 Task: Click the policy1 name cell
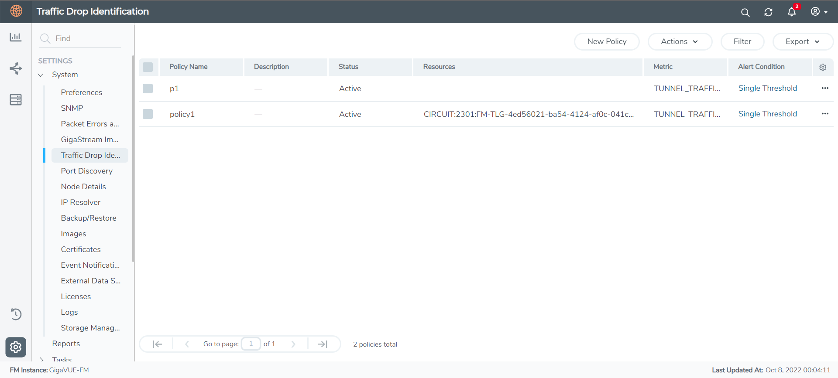(182, 114)
